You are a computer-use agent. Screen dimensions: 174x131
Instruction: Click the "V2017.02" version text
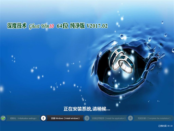[97, 26]
